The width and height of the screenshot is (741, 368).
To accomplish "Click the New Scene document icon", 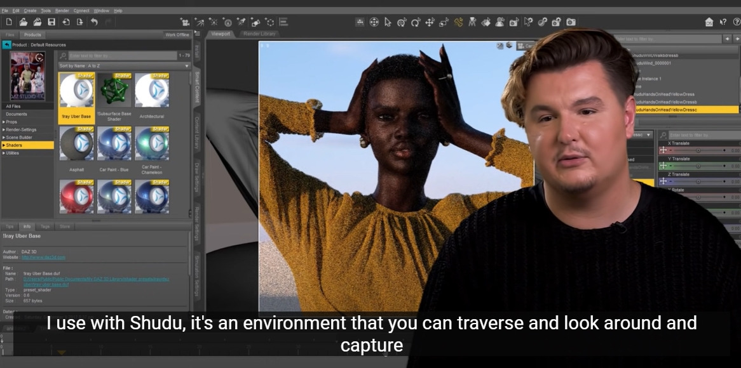I will point(9,22).
